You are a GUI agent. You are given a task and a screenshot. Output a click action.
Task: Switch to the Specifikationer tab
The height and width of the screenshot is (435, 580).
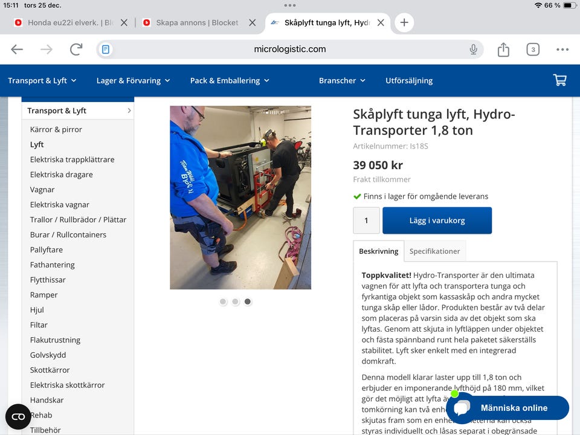434,251
